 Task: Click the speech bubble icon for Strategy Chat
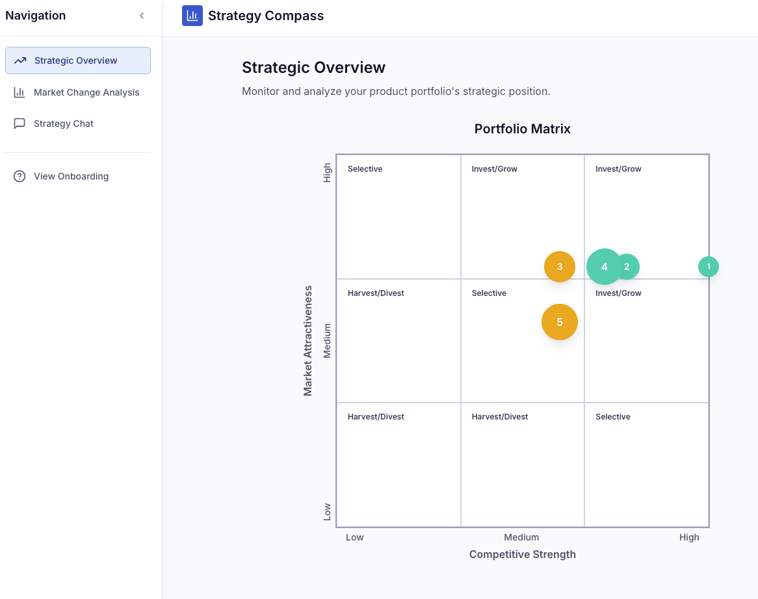[x=20, y=124]
